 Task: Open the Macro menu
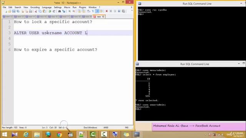(x=67, y=7)
